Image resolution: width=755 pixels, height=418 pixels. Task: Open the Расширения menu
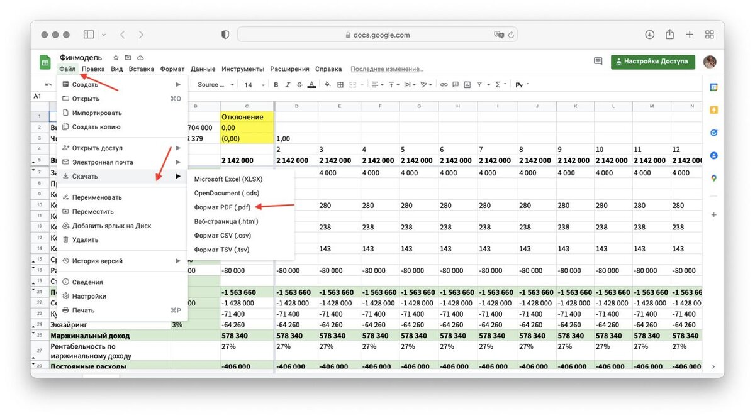[290, 69]
